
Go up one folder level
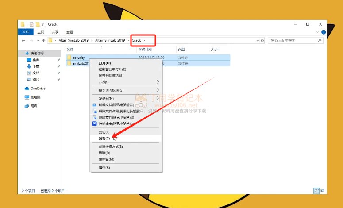43,40
